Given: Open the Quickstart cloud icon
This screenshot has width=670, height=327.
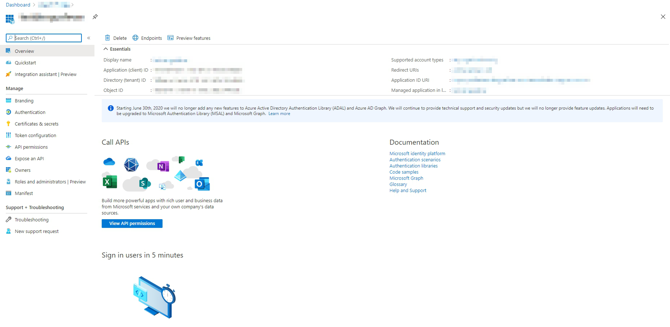Looking at the screenshot, I should 8,63.
